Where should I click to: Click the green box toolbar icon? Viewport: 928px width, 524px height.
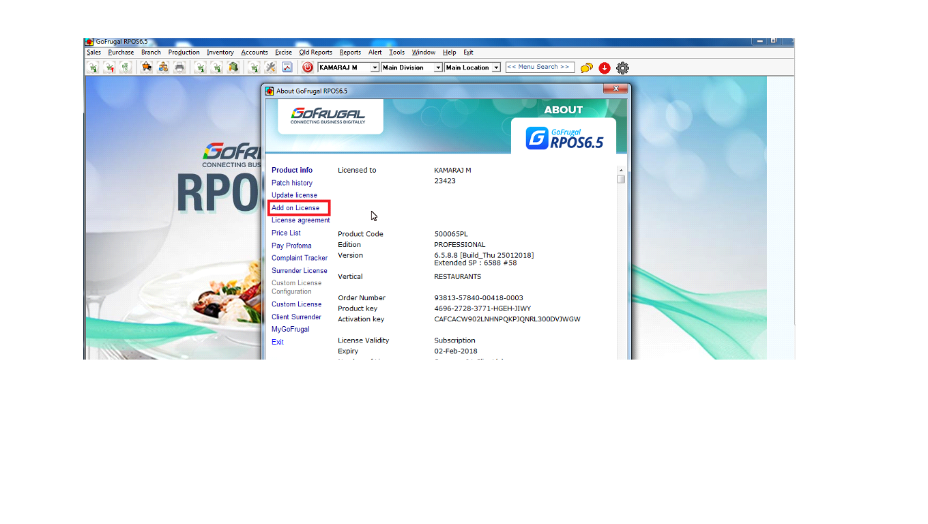point(233,67)
